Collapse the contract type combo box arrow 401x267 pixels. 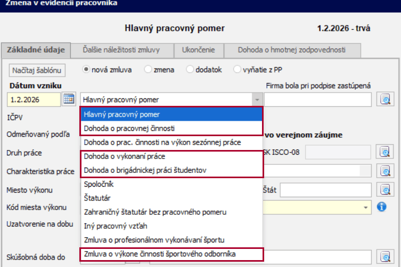(x=257, y=99)
